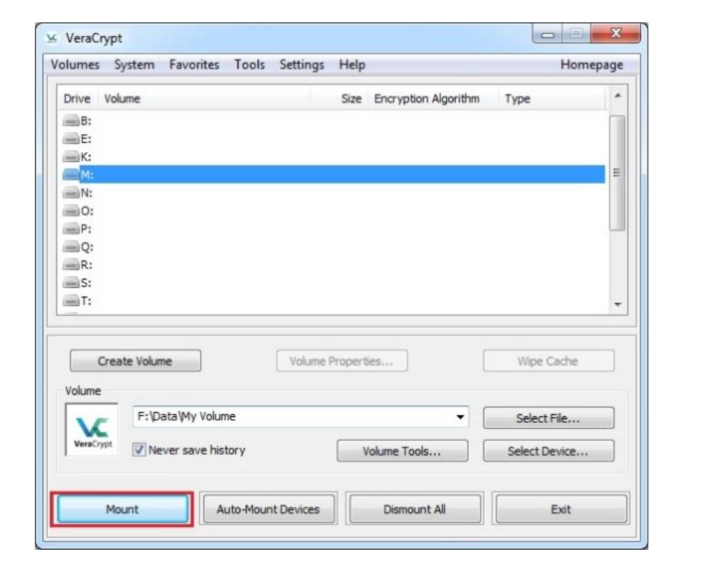Toggle the Never save history checkbox
Image resolution: width=728 pixels, height=584 pixels.
[139, 449]
